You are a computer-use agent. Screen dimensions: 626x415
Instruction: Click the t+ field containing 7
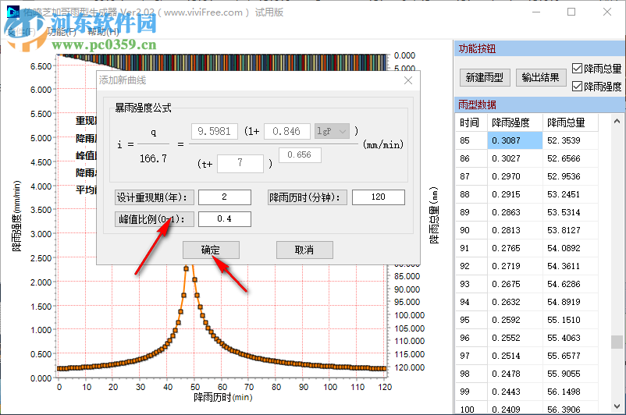click(240, 163)
